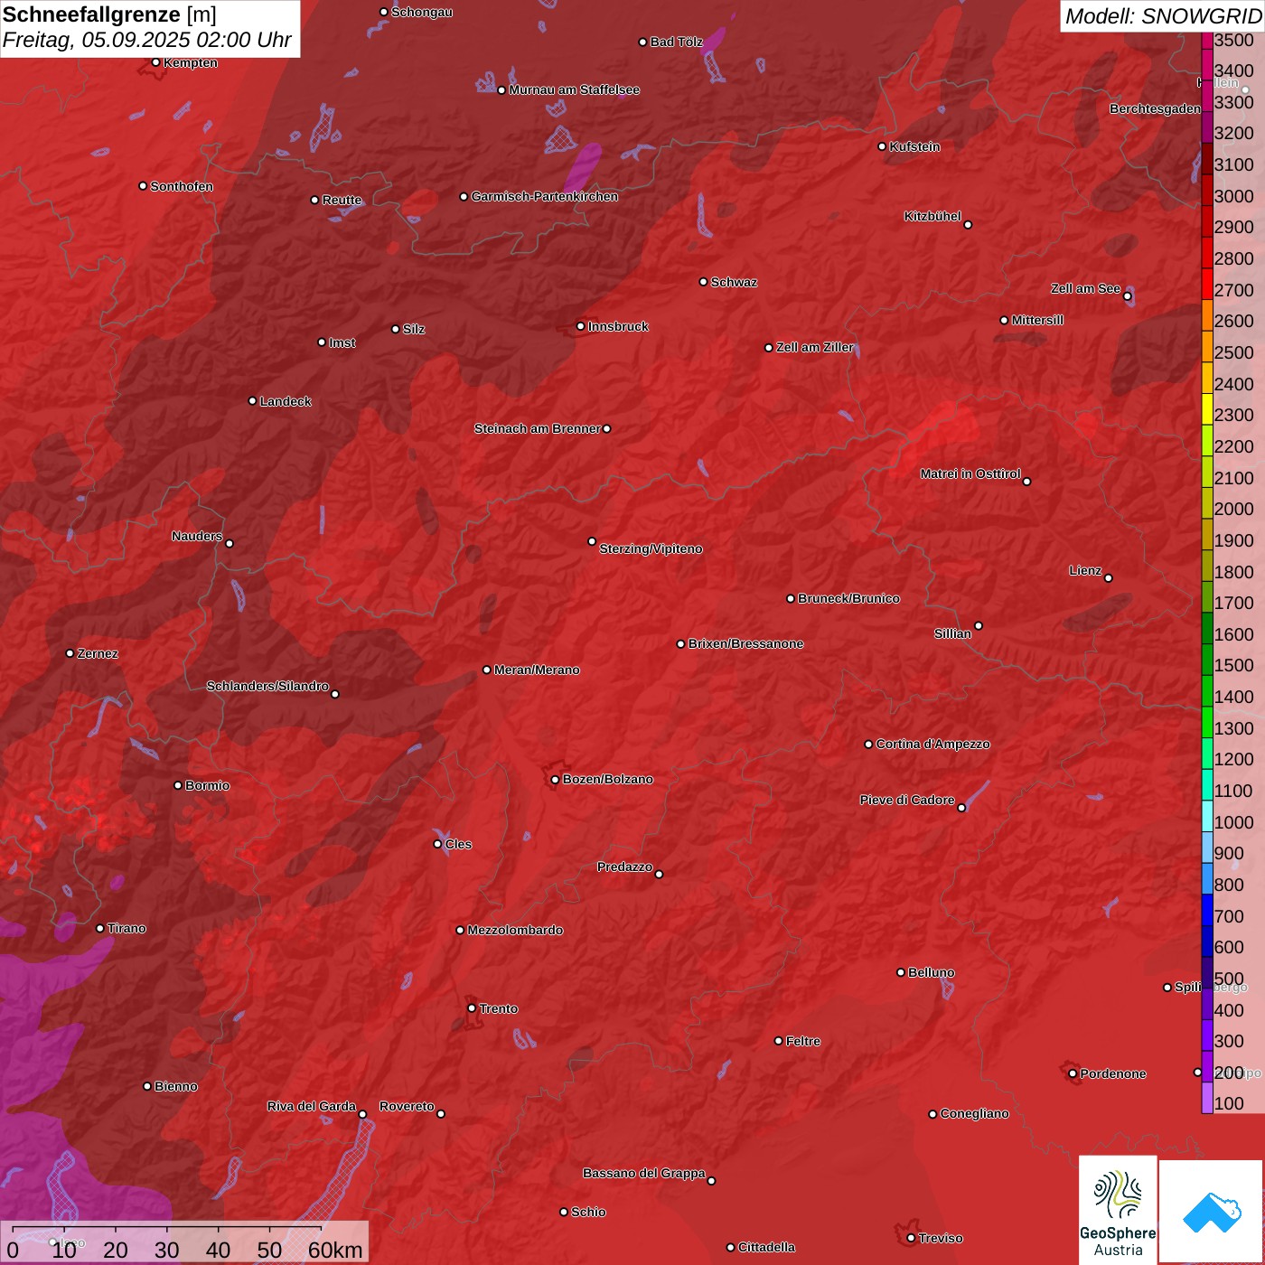Click the legend value 100
1265x1265 pixels.
click(1230, 1103)
